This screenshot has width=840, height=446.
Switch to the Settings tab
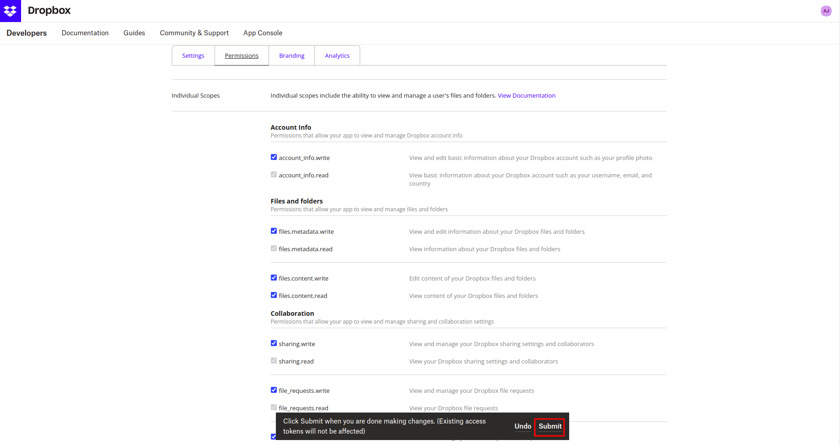click(x=193, y=55)
